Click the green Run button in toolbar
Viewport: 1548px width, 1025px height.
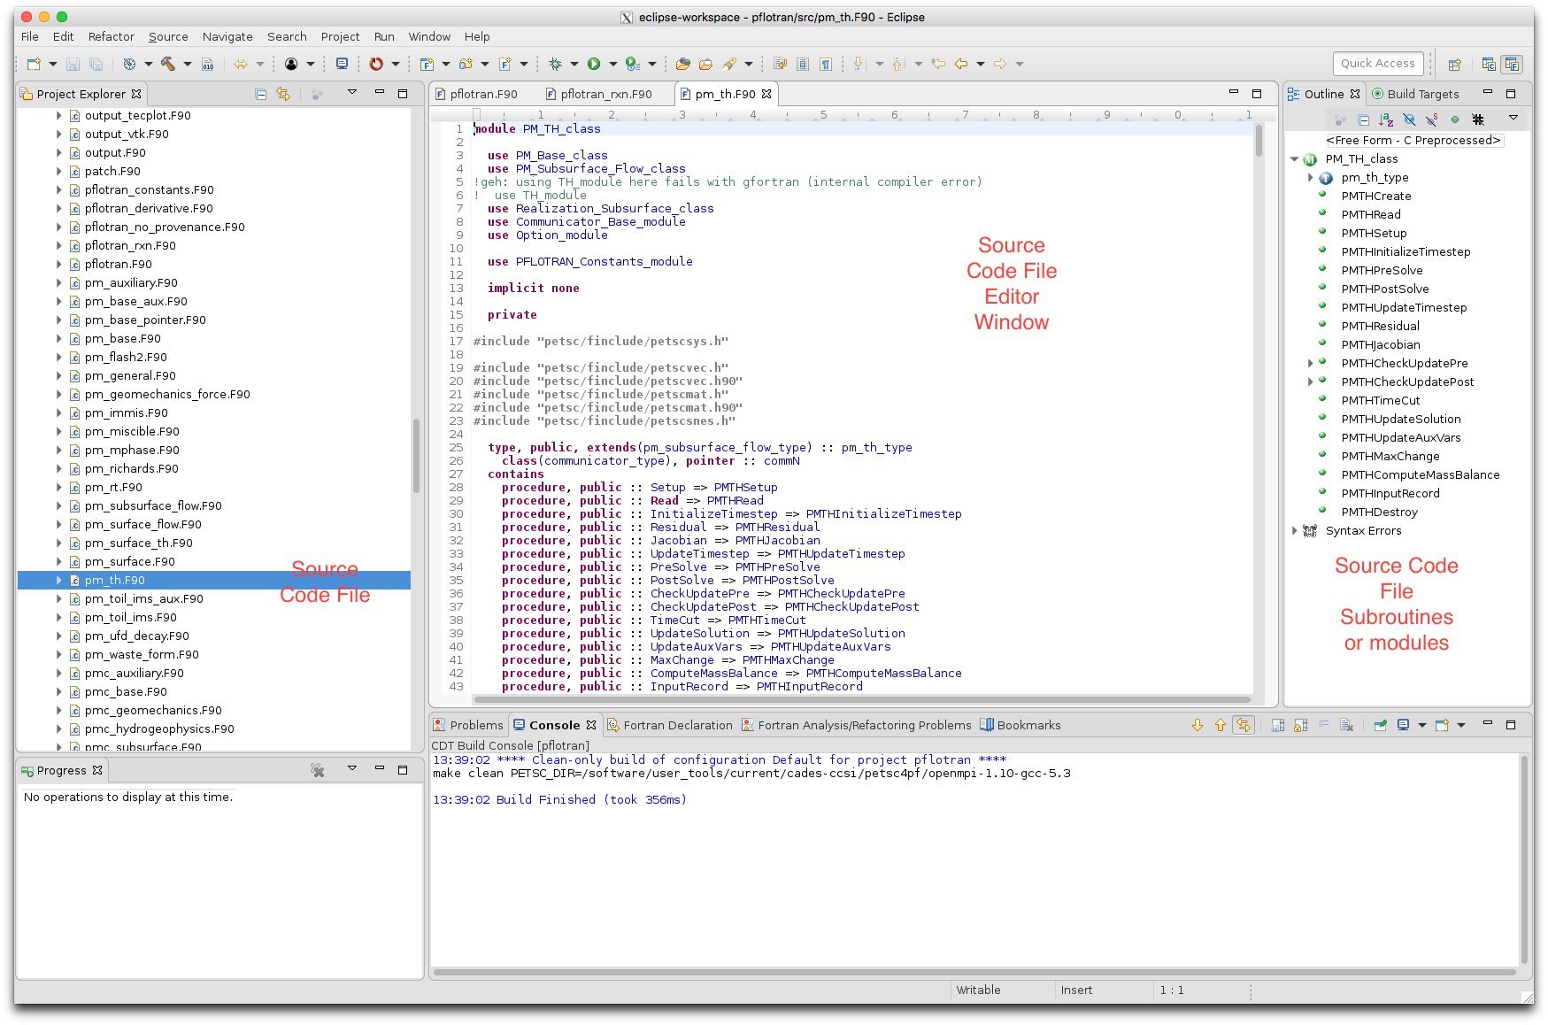[594, 64]
